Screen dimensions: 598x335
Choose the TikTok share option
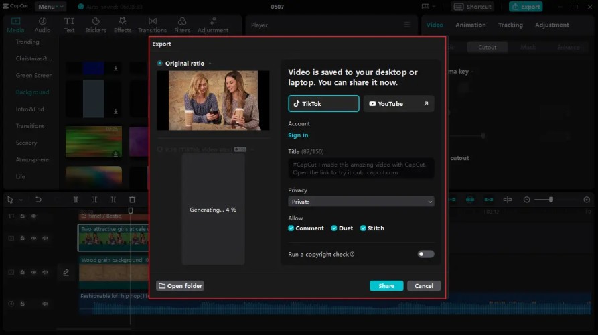323,103
